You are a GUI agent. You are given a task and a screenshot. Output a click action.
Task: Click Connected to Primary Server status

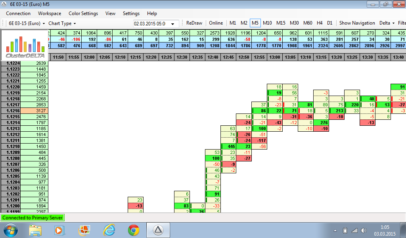point(33,218)
